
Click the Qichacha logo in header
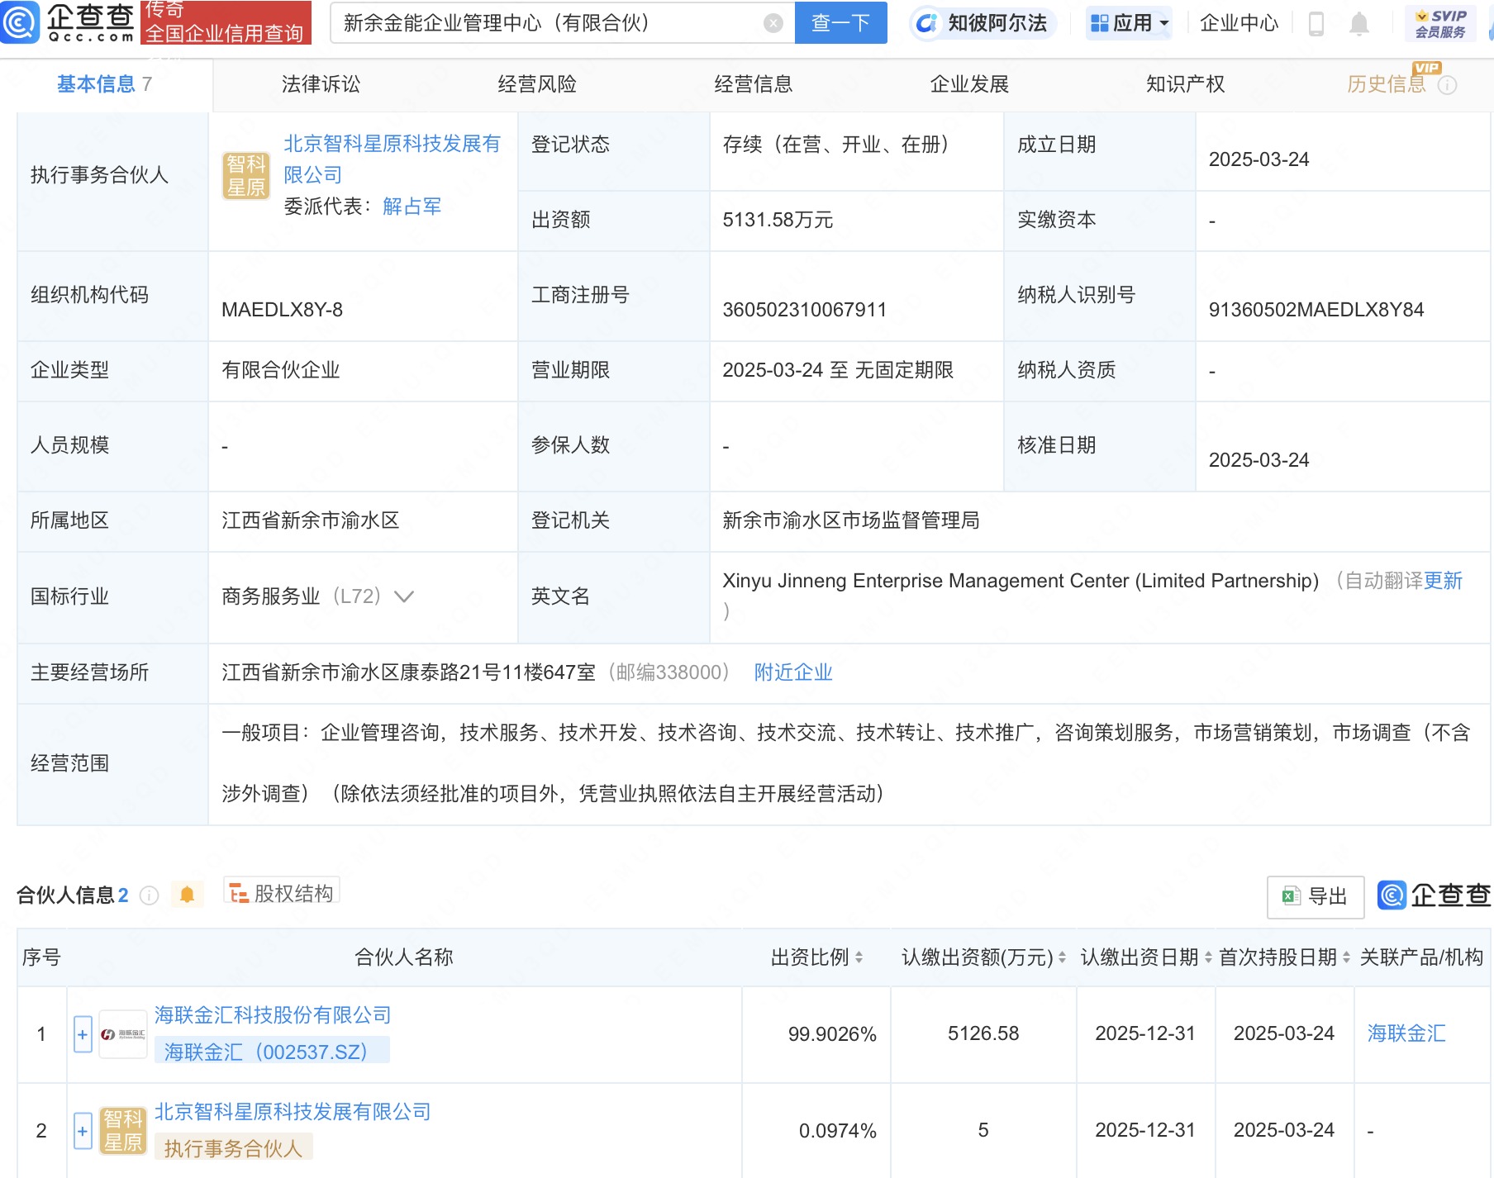tap(68, 22)
